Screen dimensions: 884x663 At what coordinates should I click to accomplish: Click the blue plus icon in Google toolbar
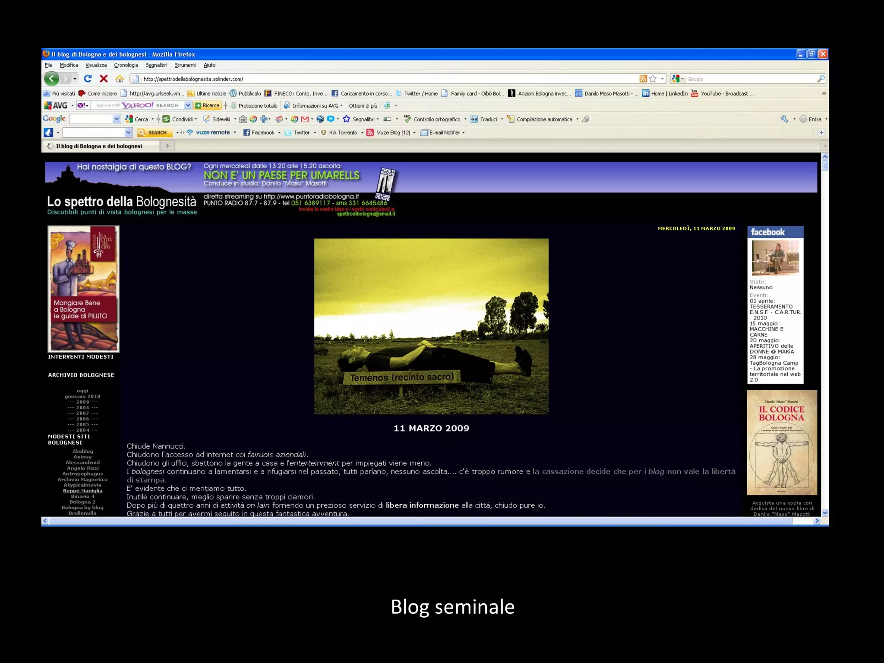point(263,119)
